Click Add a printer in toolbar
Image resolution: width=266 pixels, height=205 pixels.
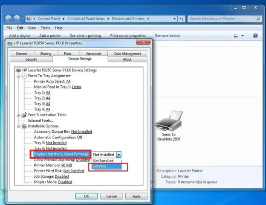click(50, 36)
